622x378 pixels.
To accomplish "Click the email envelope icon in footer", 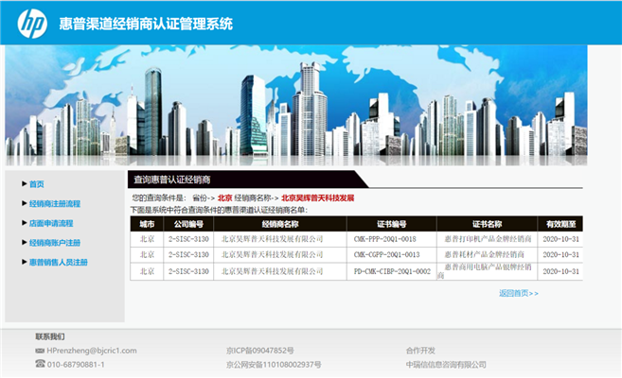I will pyautogui.click(x=40, y=351).
